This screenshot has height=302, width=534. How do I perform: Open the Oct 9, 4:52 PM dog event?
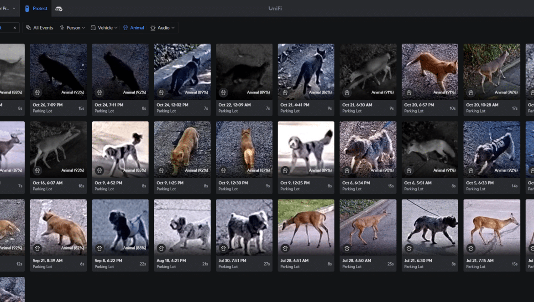pyautogui.click(x=120, y=149)
